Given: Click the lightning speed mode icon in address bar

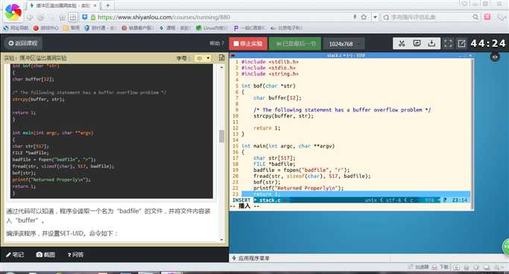Looking at the screenshot, I should pyautogui.click(x=355, y=17).
